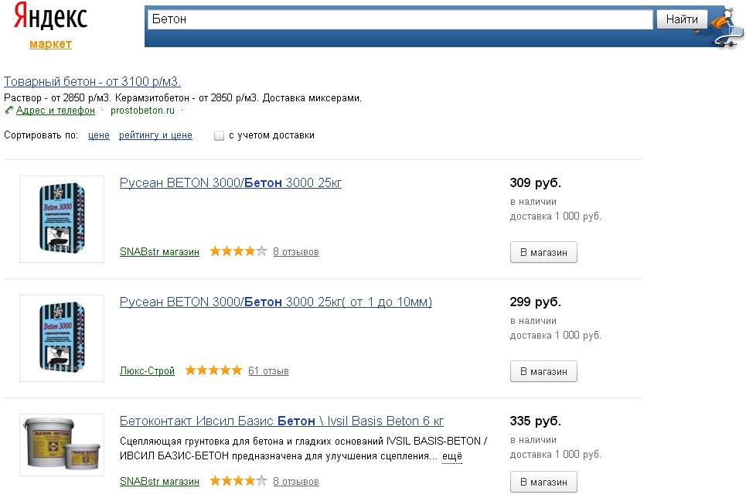Open SNABstr магазин link in 335 руб. listing

point(159,481)
